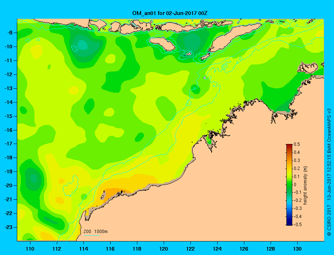
Task: Click longitude axis label "116"
Action: [110, 249]
